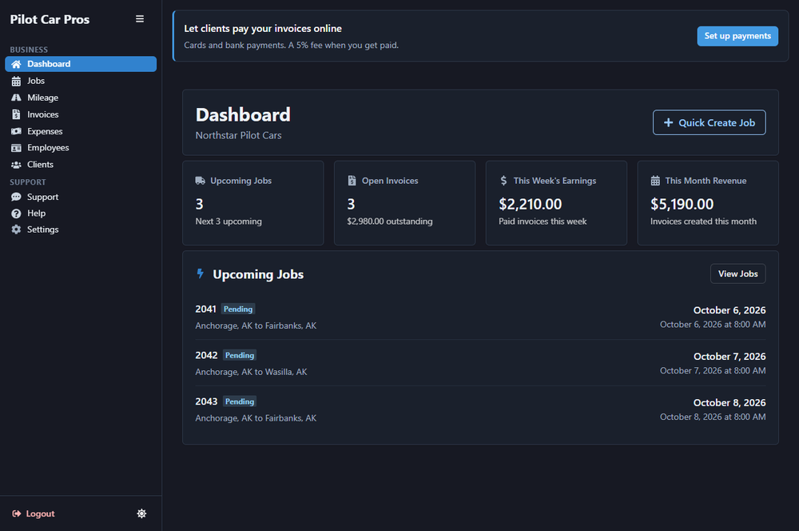This screenshot has height=531, width=799.
Task: Click the Invoices document icon in sidebar
Action: (x=16, y=114)
